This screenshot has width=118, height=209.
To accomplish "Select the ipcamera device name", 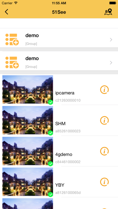I will (x=65, y=93).
